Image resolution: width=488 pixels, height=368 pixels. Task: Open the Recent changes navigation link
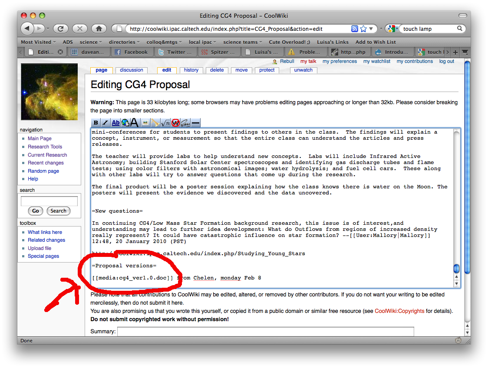[46, 163]
